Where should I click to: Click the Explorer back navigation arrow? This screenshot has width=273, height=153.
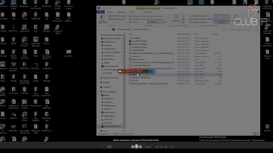click(x=99, y=29)
